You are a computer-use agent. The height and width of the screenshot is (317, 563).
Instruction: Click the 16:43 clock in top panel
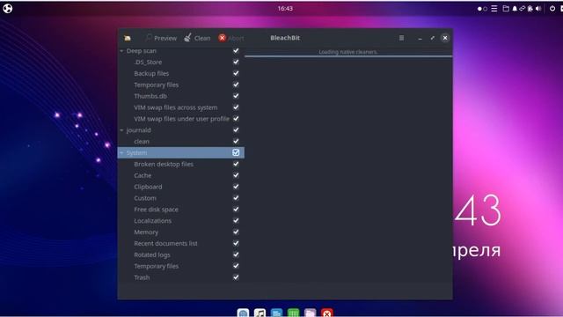coord(285,8)
